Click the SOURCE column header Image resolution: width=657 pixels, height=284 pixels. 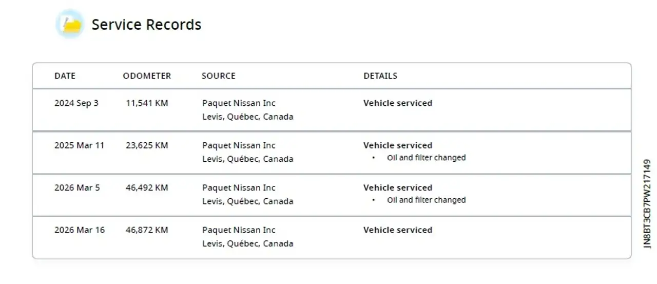[x=219, y=76]
